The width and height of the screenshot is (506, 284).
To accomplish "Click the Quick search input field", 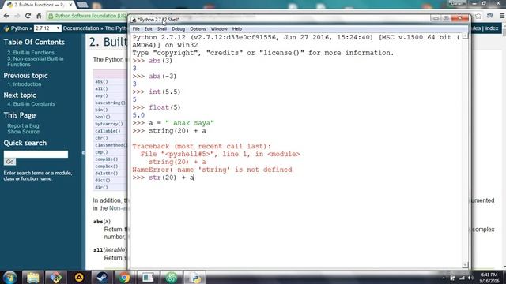I will [x=36, y=155].
